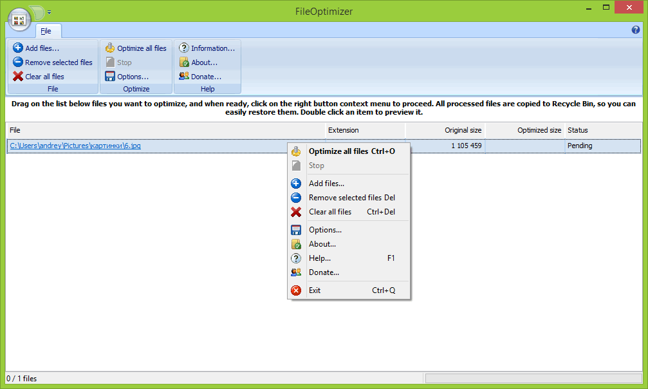This screenshot has width=648, height=389.
Task: Click the progress bar in status bar
Action: click(533, 379)
